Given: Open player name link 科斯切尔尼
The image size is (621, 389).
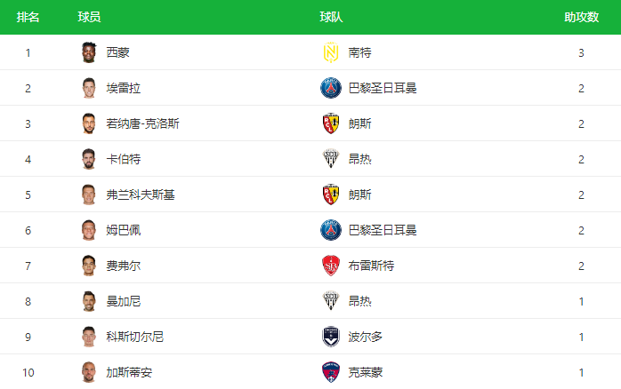Looking at the screenshot, I should [x=134, y=337].
